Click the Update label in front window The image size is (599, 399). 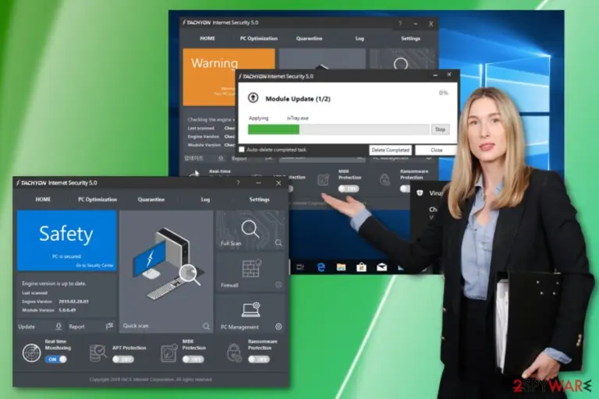[x=27, y=327]
